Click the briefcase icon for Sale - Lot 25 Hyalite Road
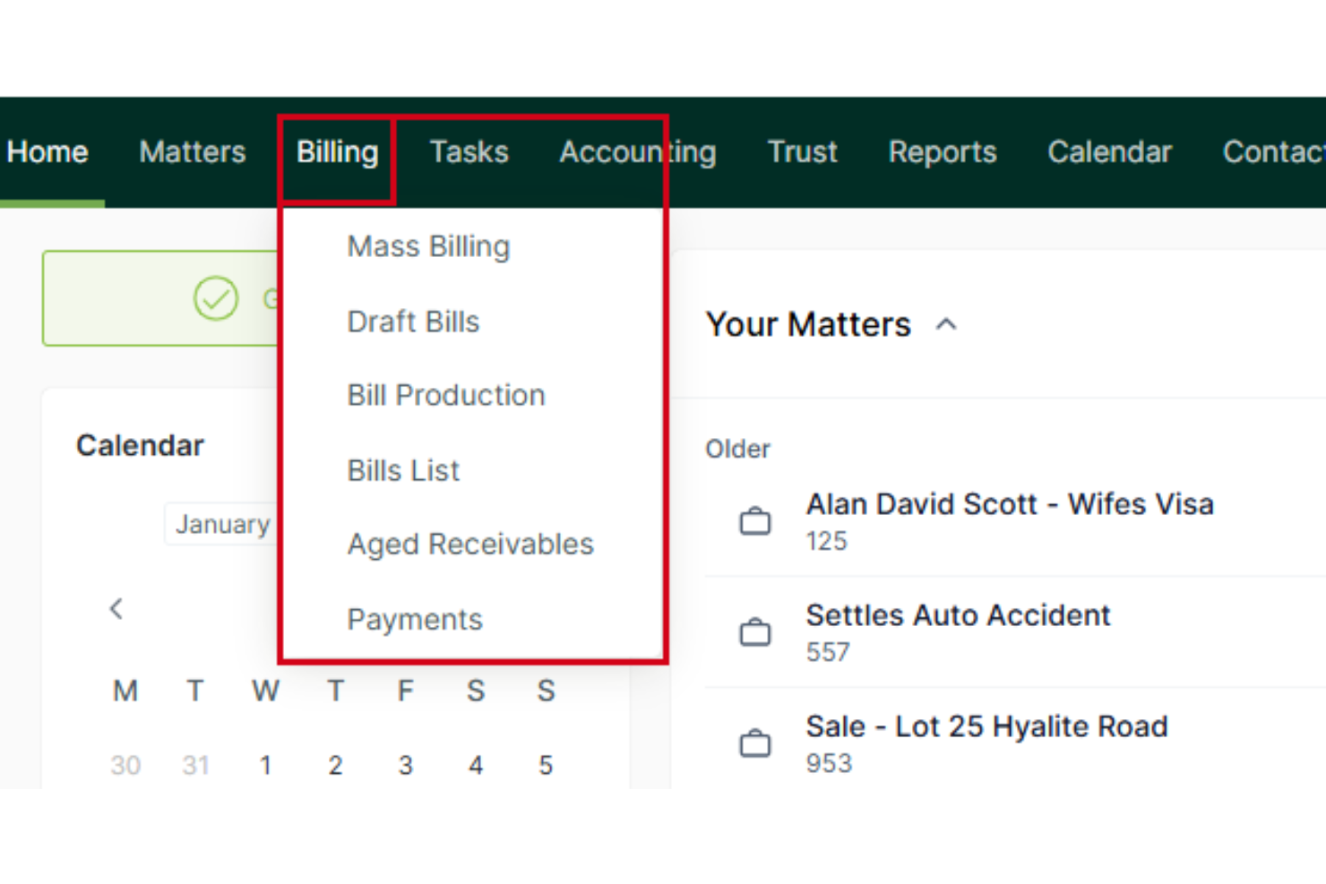1326x884 pixels. 755,742
